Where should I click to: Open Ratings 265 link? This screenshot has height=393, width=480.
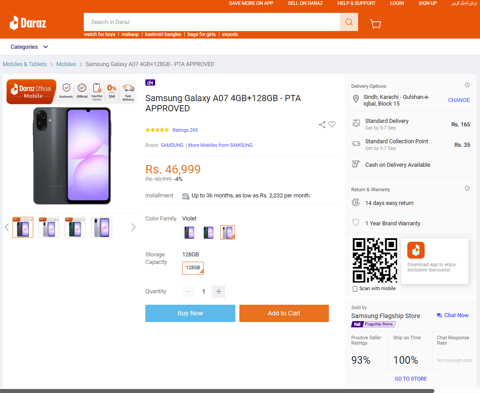(x=185, y=130)
